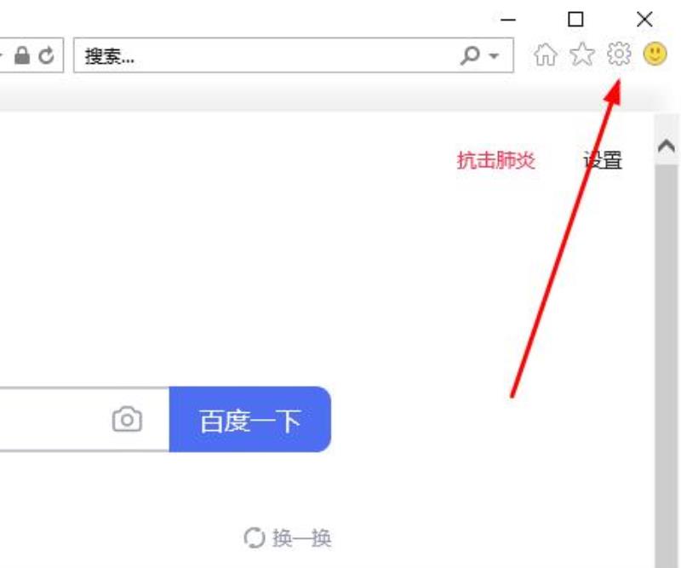Close the browser window
This screenshot has height=568, width=681.
pyautogui.click(x=644, y=19)
